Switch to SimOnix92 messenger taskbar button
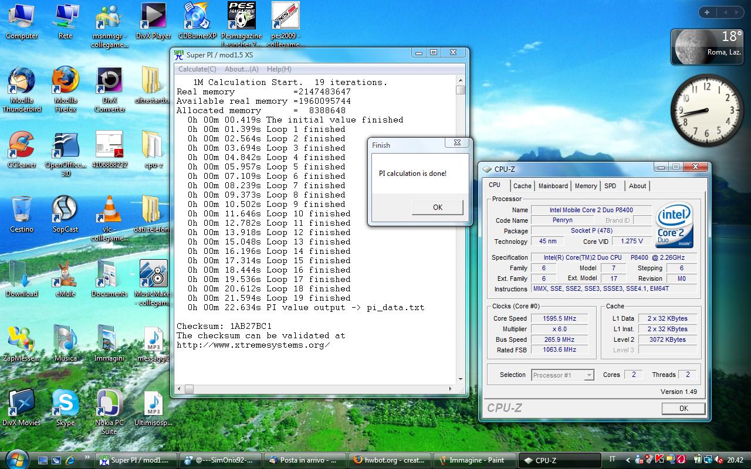The image size is (751, 469). (219, 460)
